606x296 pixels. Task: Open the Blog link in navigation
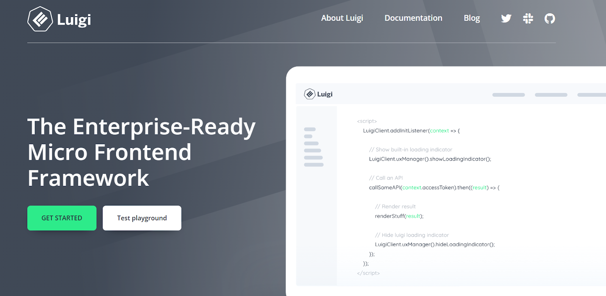(472, 18)
